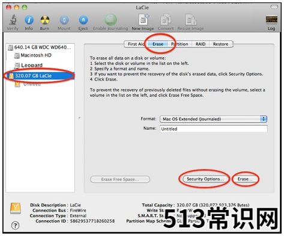Switch to the Partition tab
Screen dimensions: 284x237
[180, 44]
